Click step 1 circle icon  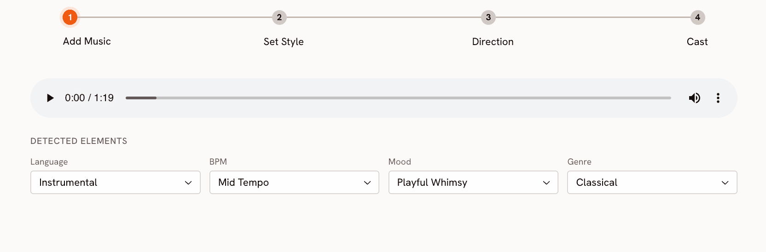pos(70,17)
